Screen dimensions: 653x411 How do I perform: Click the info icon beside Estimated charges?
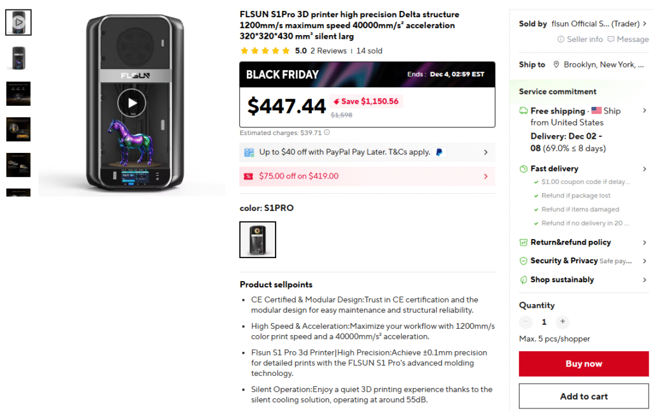click(327, 133)
